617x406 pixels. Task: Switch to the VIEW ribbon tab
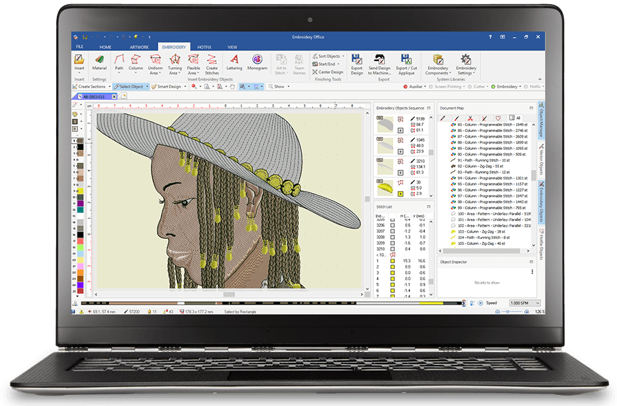tap(232, 47)
